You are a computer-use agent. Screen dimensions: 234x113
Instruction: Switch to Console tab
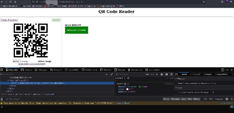click(x=26, y=70)
